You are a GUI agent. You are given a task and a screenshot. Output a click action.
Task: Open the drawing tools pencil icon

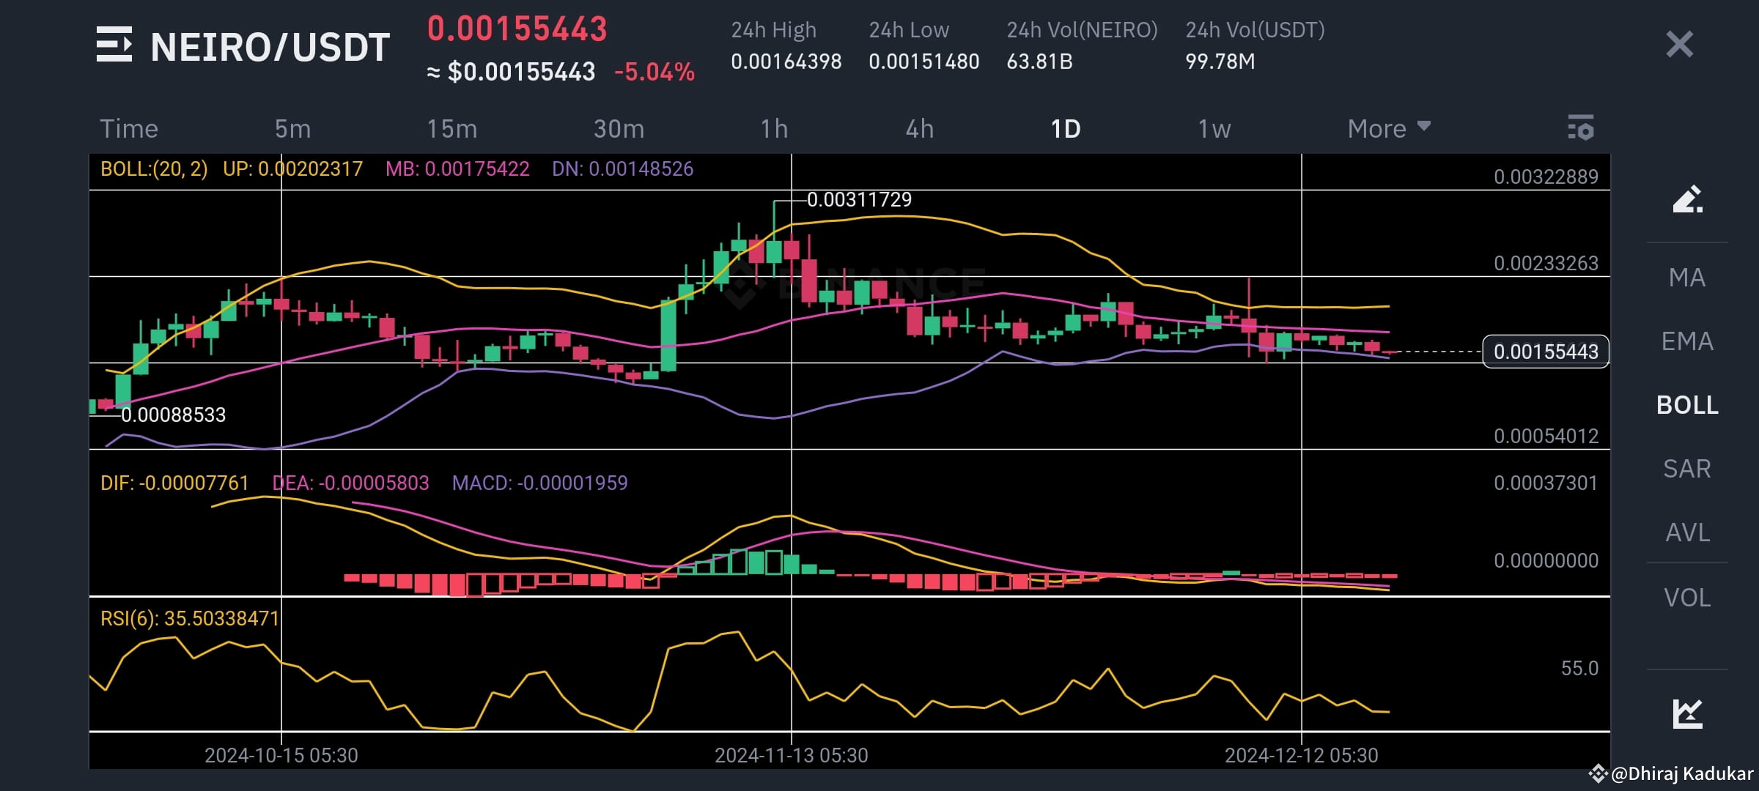[1686, 199]
